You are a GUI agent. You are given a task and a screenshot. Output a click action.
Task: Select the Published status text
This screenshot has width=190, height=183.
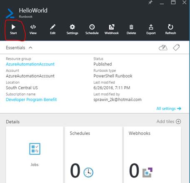[x=102, y=64]
